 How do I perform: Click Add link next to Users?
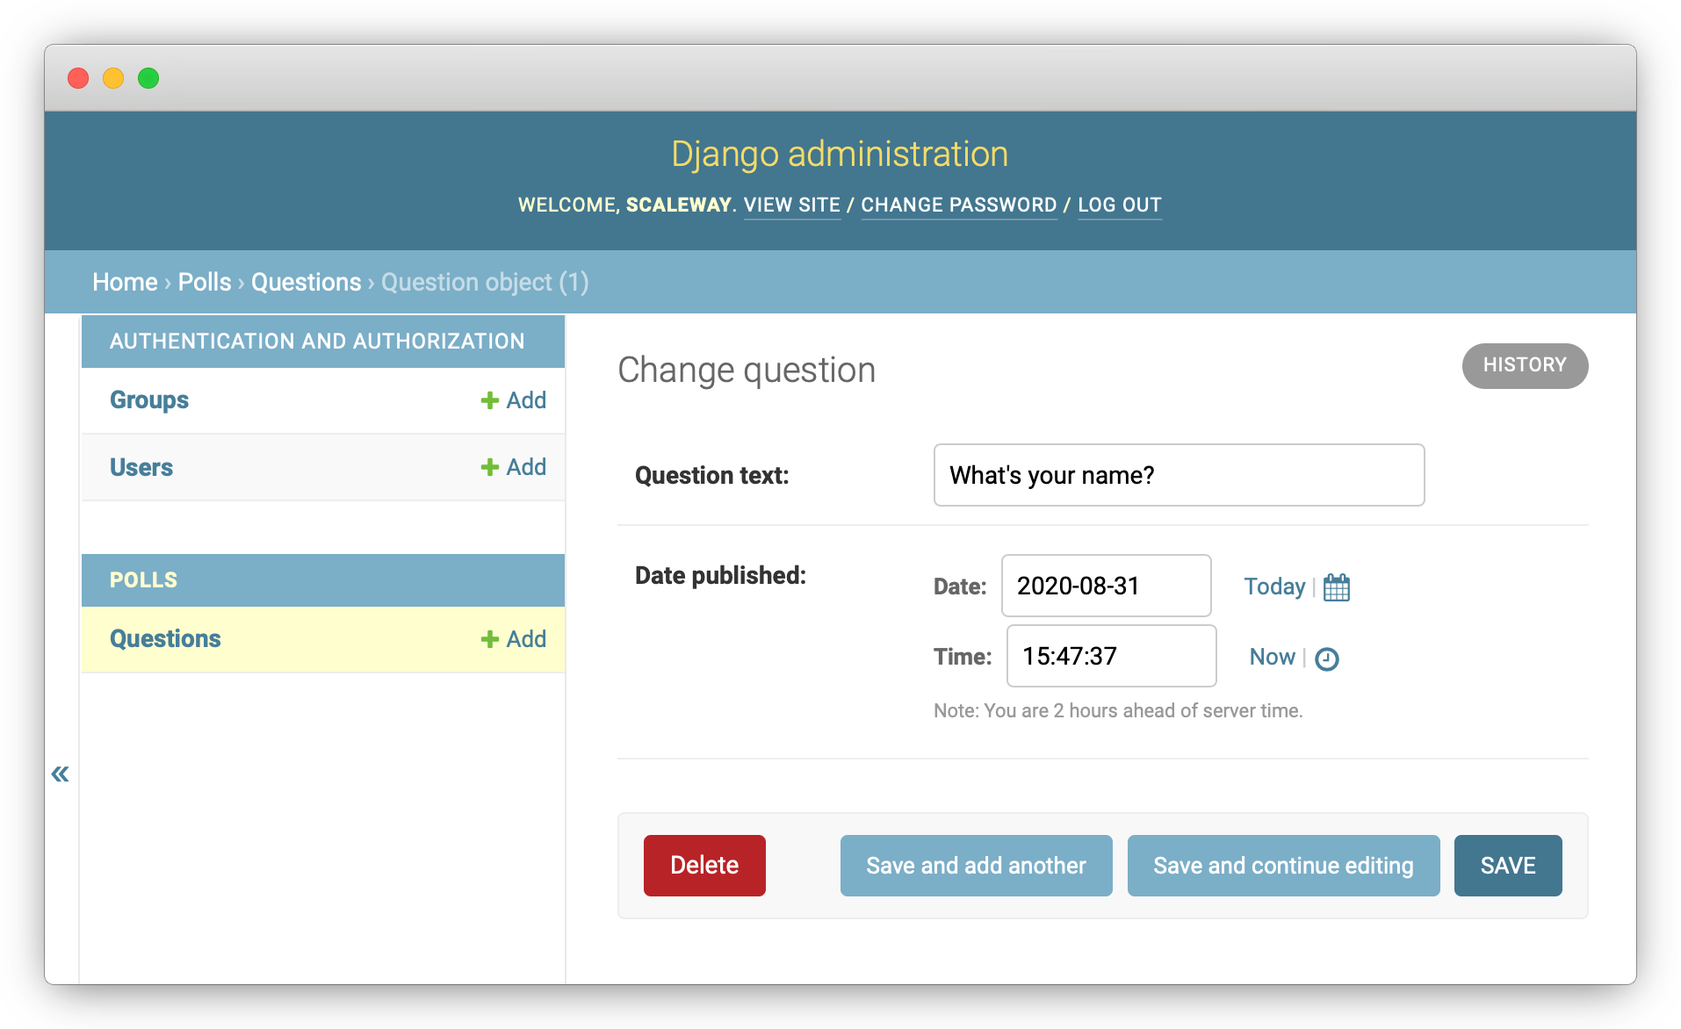(526, 467)
